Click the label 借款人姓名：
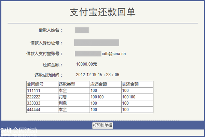Viewport: 205px width, 137px height. coord(51,30)
